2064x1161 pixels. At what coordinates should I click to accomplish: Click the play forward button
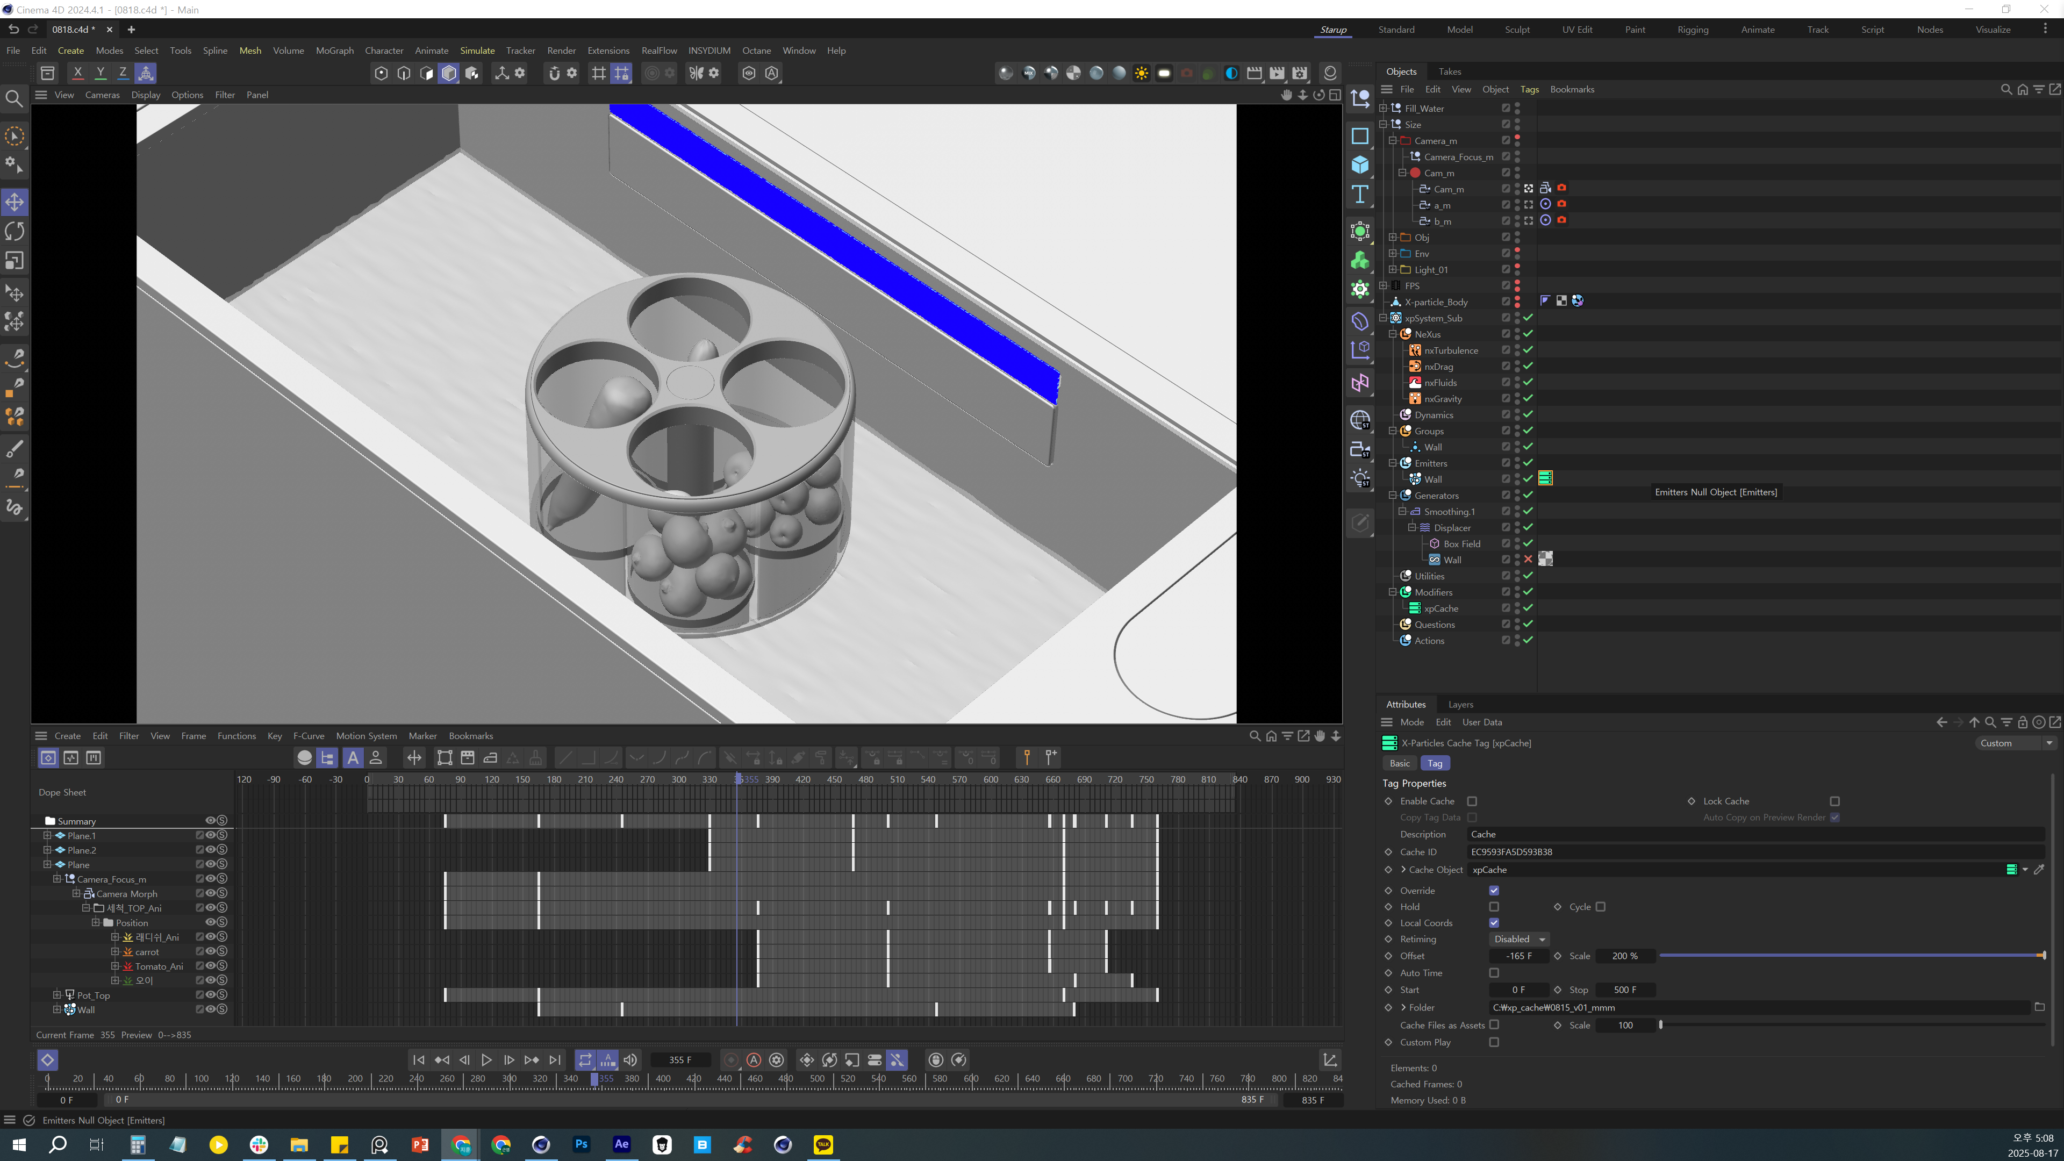tap(486, 1060)
